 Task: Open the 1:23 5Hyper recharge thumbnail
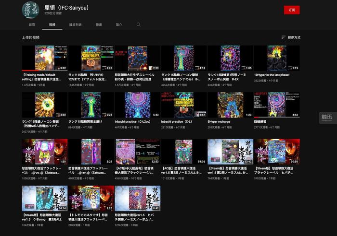click(231, 105)
